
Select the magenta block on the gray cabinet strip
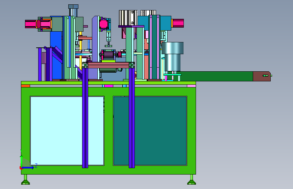pos(108,86)
